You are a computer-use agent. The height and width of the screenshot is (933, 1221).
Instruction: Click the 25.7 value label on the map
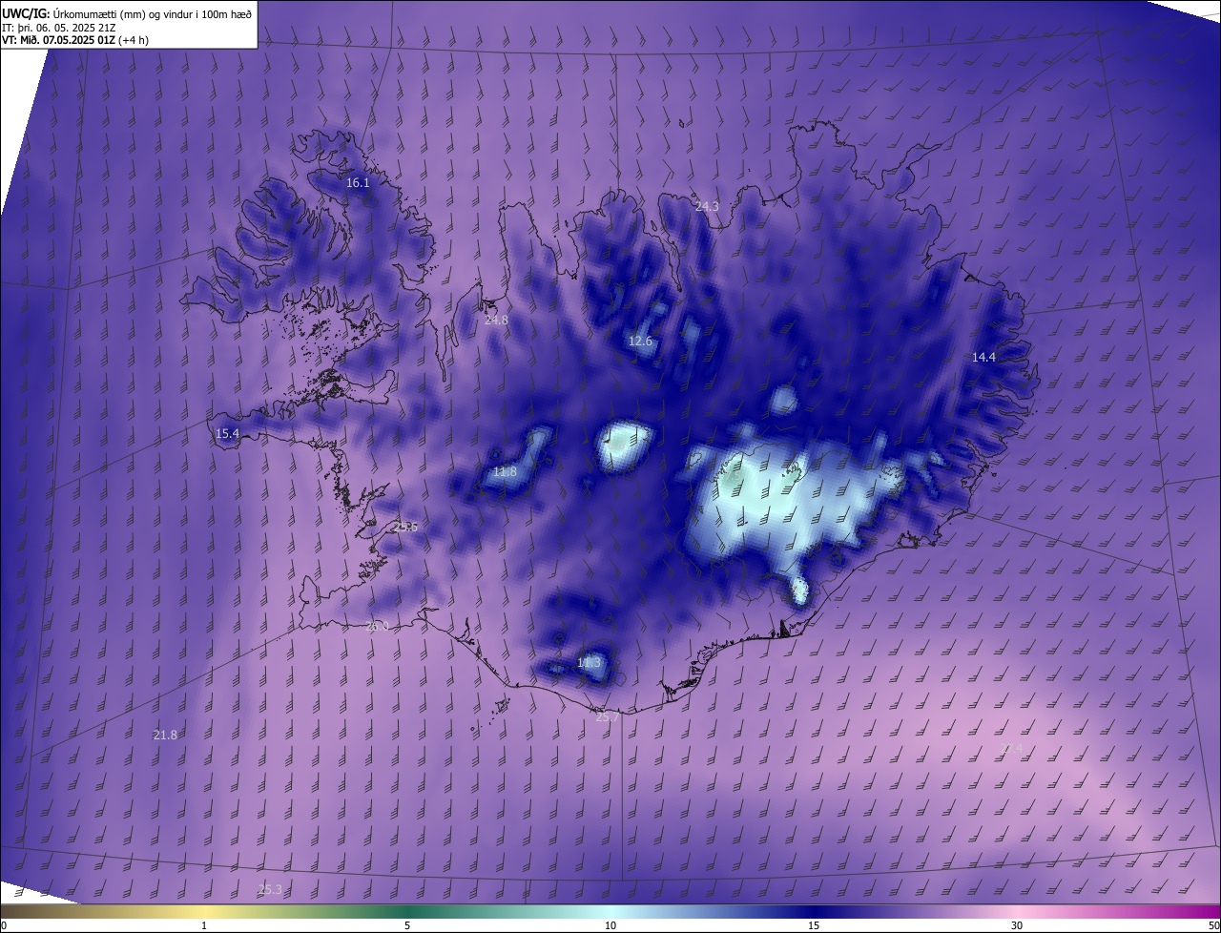(607, 716)
